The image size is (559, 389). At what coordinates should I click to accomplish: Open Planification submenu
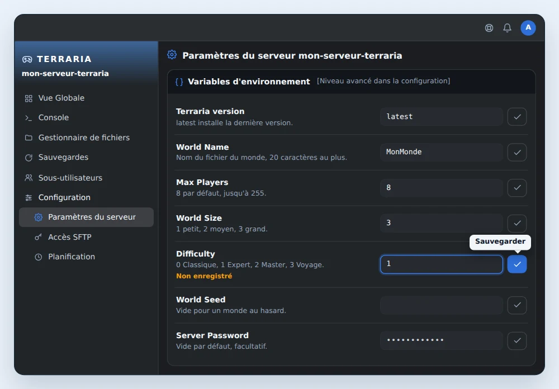[86, 257]
